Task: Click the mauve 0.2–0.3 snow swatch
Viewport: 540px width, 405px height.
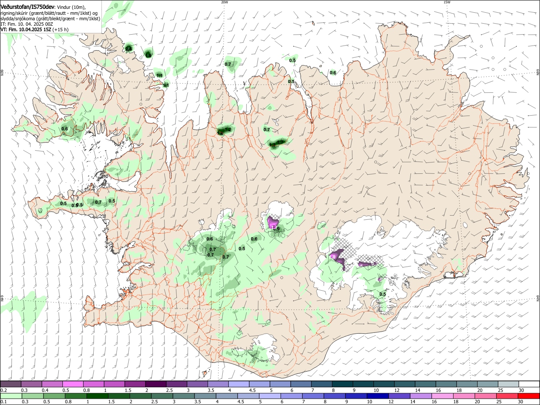Action: (x=11, y=384)
